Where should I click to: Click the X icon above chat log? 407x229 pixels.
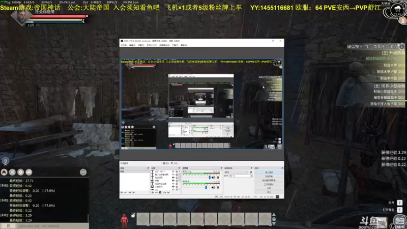[12, 172]
